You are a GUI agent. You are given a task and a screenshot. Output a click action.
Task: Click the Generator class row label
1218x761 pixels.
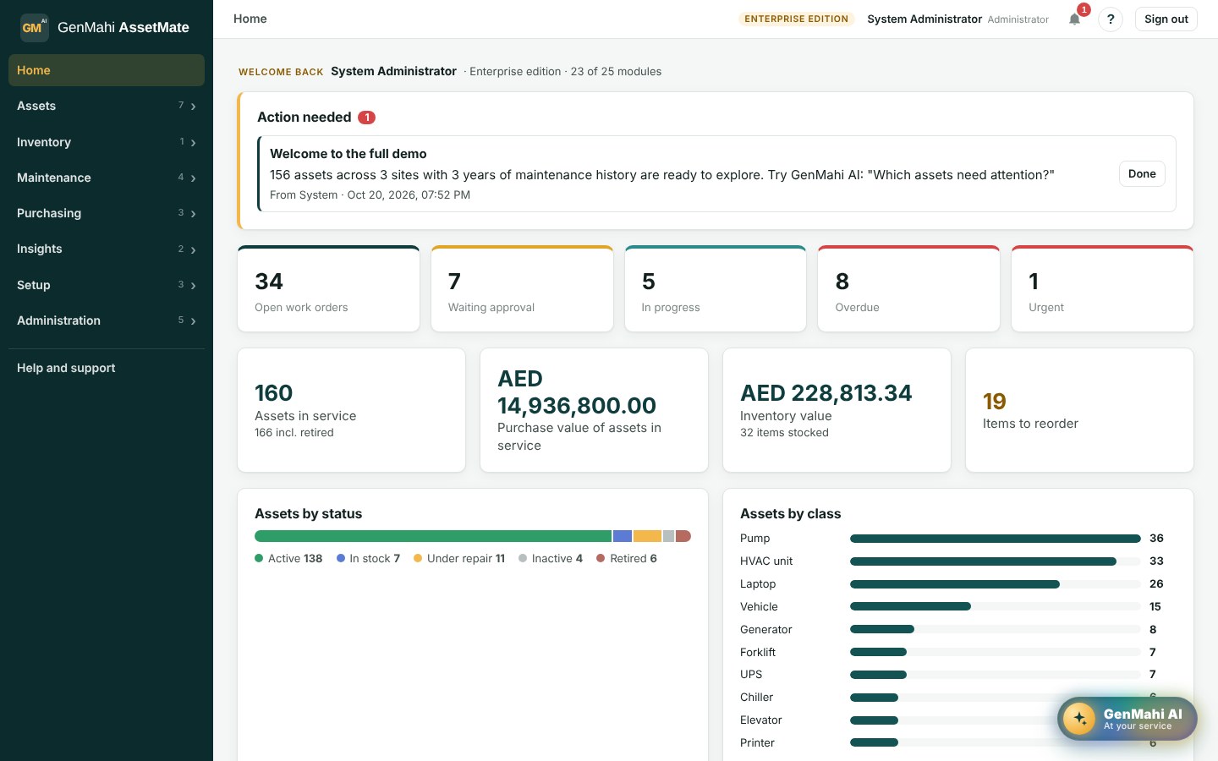tap(766, 629)
